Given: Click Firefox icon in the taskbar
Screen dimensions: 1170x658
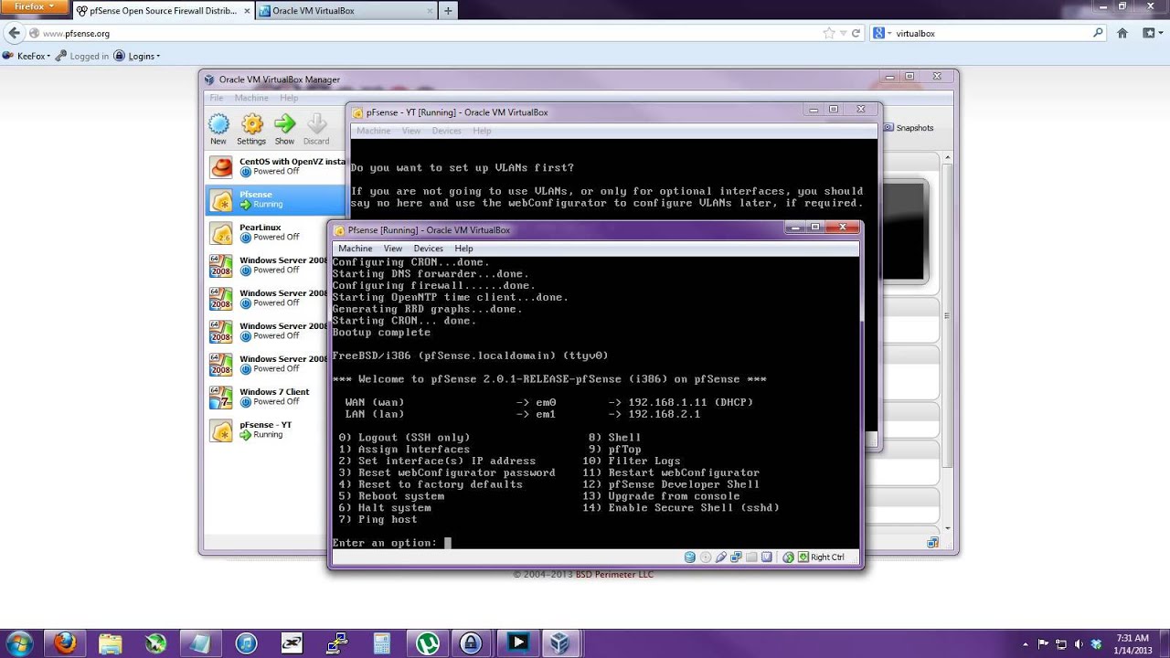Looking at the screenshot, I should [66, 642].
